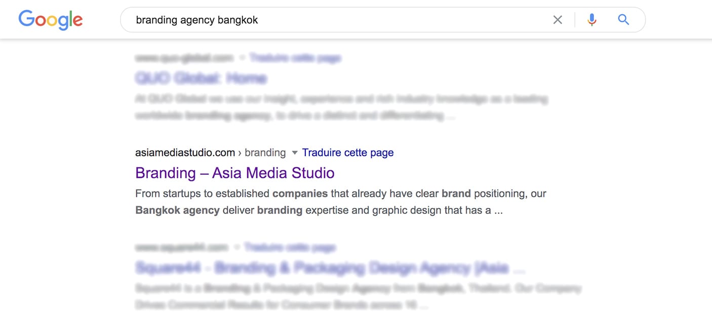Expand dropdown arrow next to asiamediastudio.com

tap(295, 153)
